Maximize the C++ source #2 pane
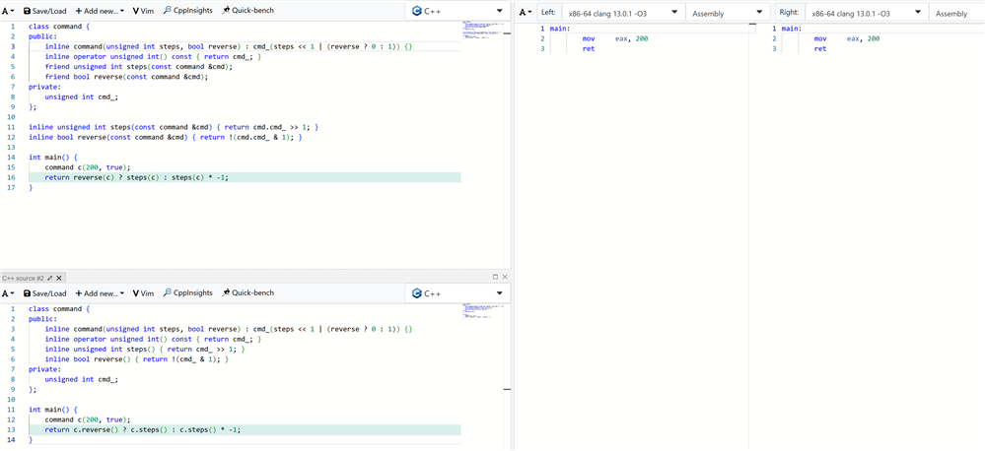 coord(495,277)
